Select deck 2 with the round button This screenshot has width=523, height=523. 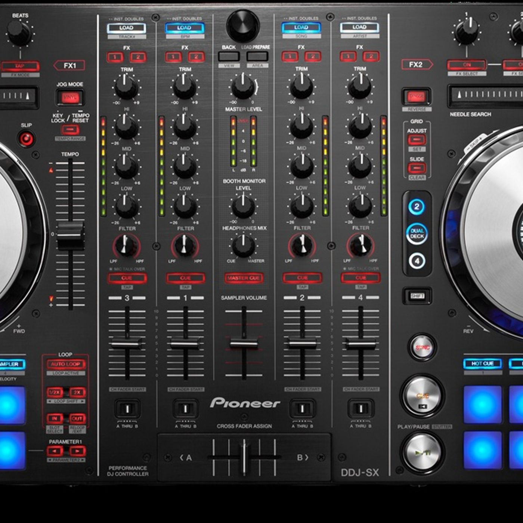coord(417,207)
